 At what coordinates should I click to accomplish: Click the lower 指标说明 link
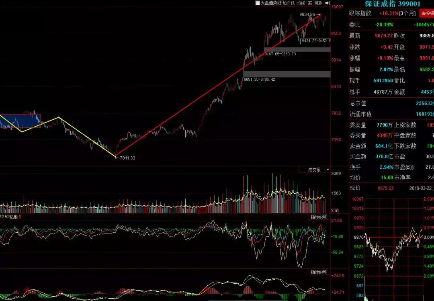[x=319, y=272]
